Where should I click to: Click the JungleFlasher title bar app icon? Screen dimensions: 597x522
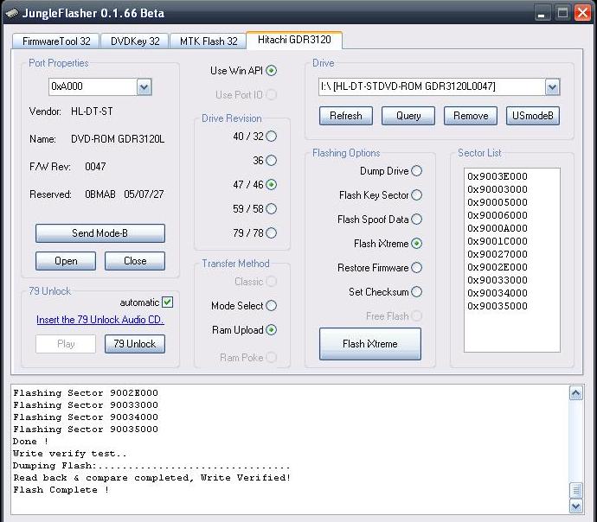point(12,13)
